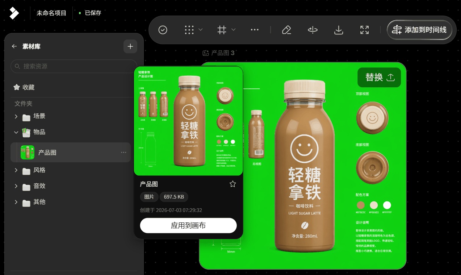The width and height of the screenshot is (461, 275).
Task: Expand the 音效 folder
Action: 16,186
